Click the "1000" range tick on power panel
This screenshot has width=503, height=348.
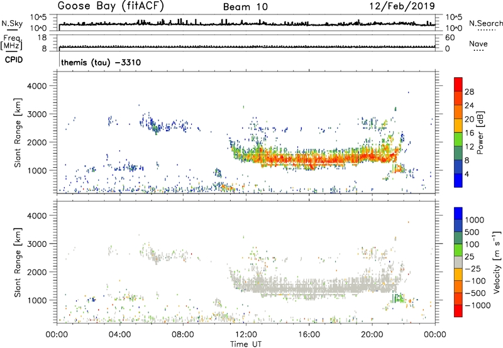tap(37, 170)
